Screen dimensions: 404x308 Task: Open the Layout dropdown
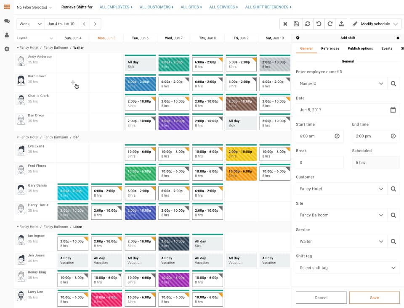pyautogui.click(x=35, y=38)
